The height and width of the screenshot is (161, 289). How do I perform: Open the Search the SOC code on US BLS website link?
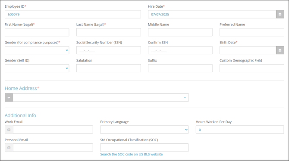pos(132,154)
